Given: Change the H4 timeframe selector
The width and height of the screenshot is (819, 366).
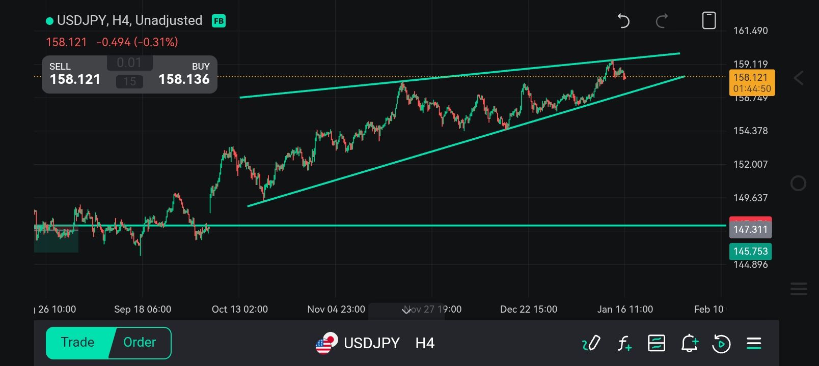Looking at the screenshot, I should click(x=425, y=343).
